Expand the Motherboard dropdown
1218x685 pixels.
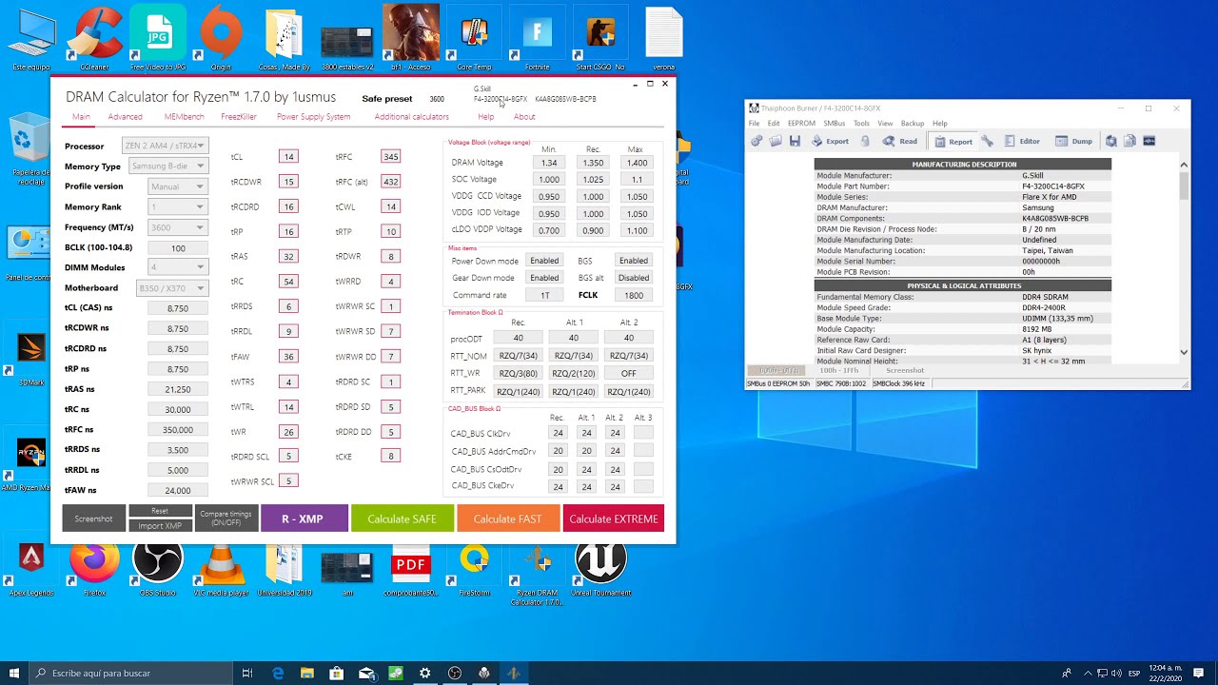coord(172,288)
